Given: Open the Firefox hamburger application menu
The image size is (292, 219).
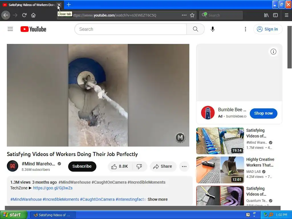Looking at the screenshot, I should (286, 15).
